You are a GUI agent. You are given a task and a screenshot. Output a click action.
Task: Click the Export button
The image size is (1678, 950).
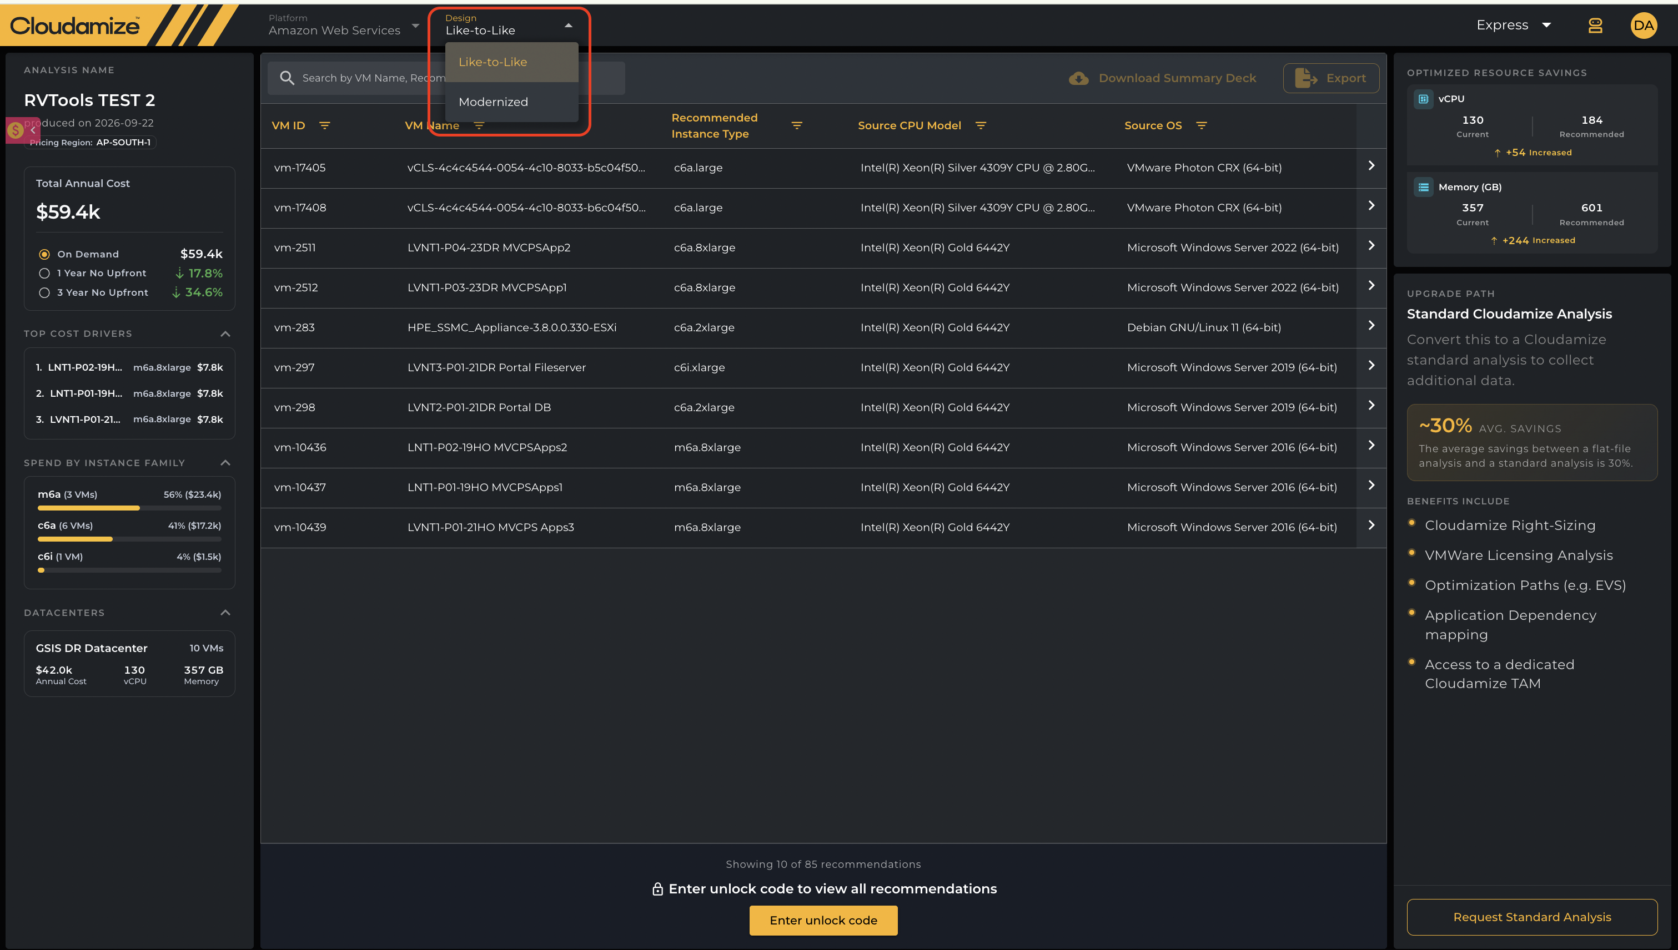point(1330,78)
